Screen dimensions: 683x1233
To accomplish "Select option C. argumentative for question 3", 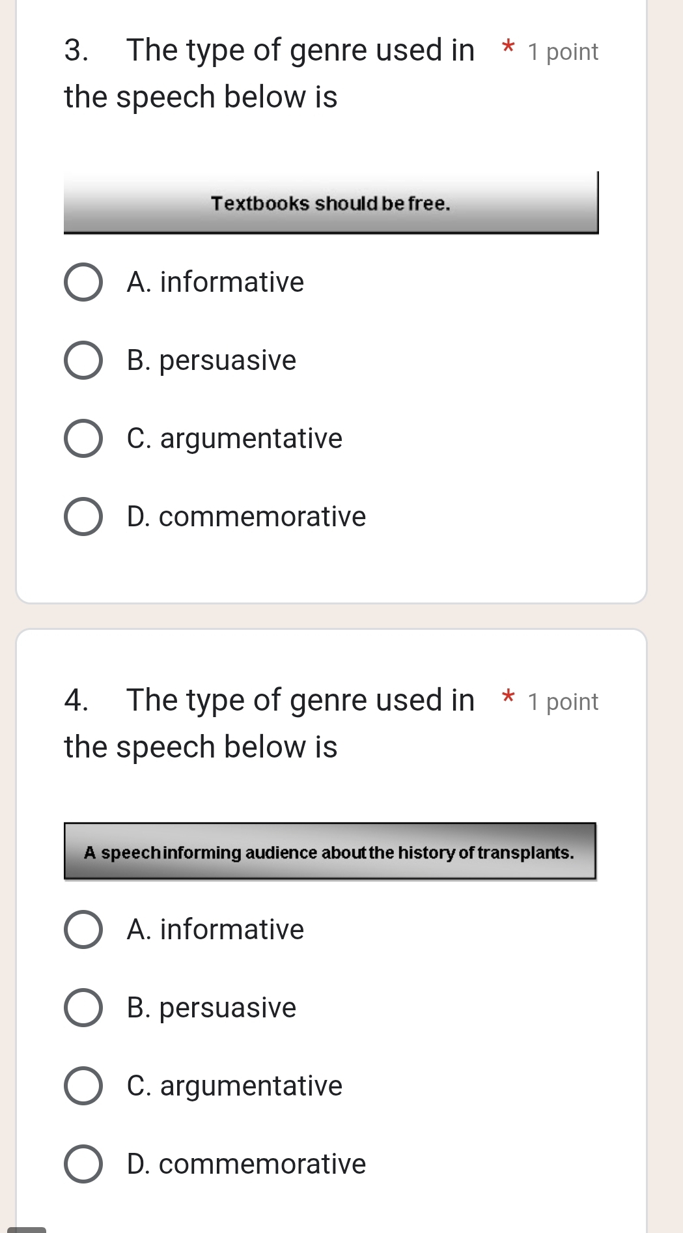I will click(x=83, y=438).
